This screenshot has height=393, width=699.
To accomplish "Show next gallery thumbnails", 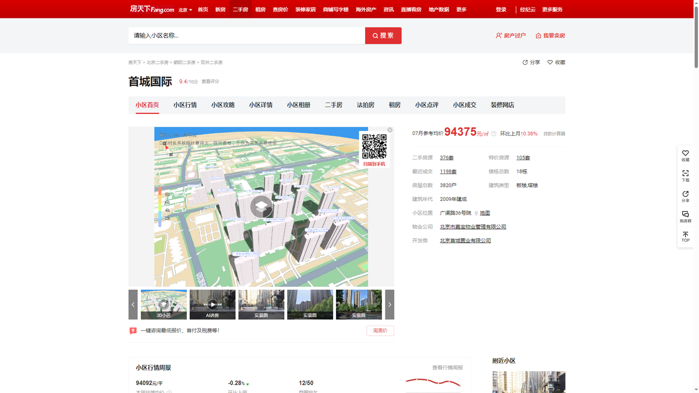I will pos(389,305).
